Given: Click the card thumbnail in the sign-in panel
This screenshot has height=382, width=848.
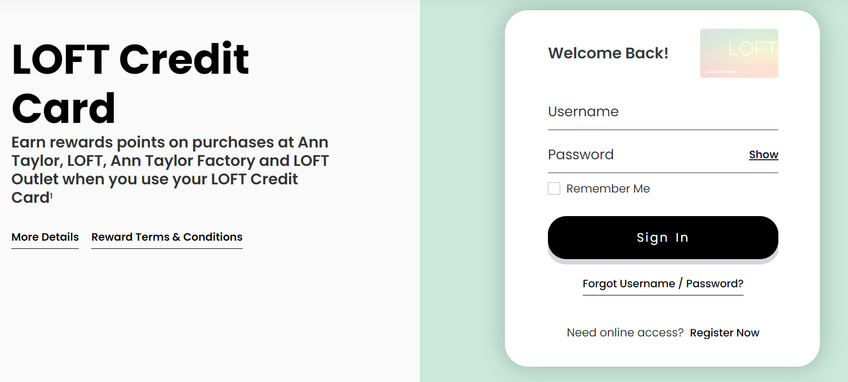Looking at the screenshot, I should coord(738,53).
